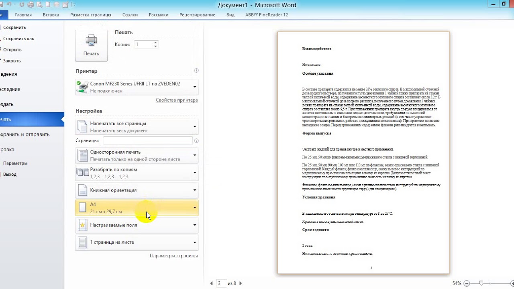Click the print preview magnifier icon in title bar

click(x=39, y=4)
